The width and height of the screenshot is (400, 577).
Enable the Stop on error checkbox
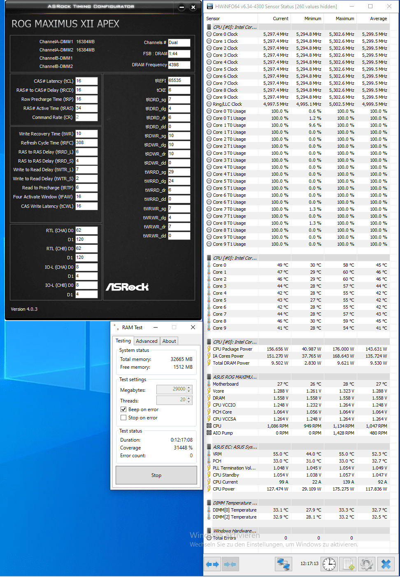pos(123,418)
